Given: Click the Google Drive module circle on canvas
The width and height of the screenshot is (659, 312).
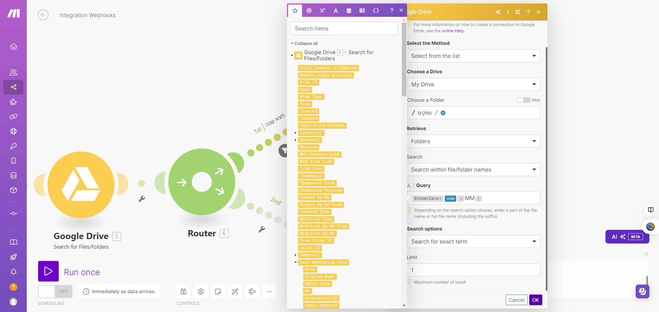Looking at the screenshot, I should pos(81,185).
